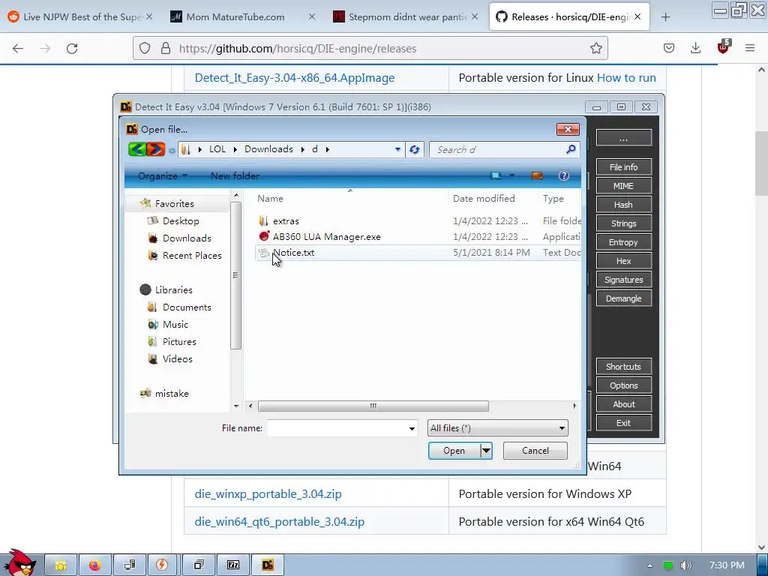Open the Videos library
Image resolution: width=768 pixels, height=576 pixels.
[x=177, y=358]
